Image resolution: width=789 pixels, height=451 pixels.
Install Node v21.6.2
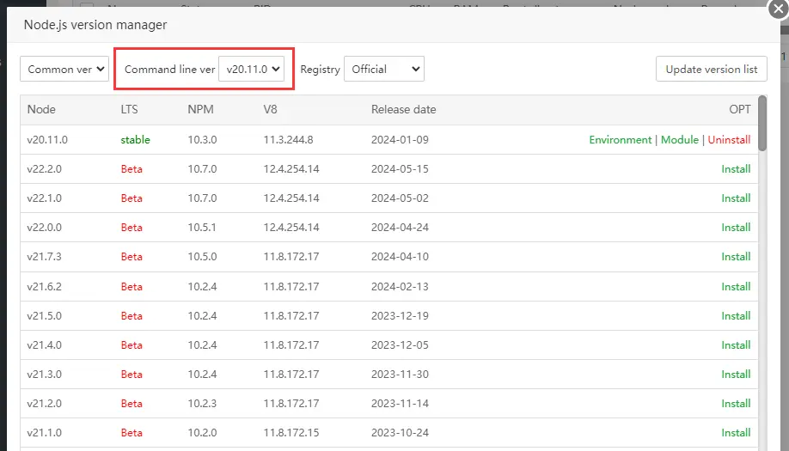(x=736, y=286)
